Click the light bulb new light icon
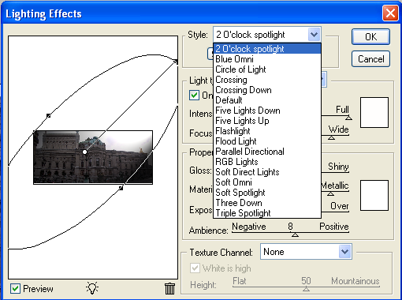402x300 pixels. [92, 288]
